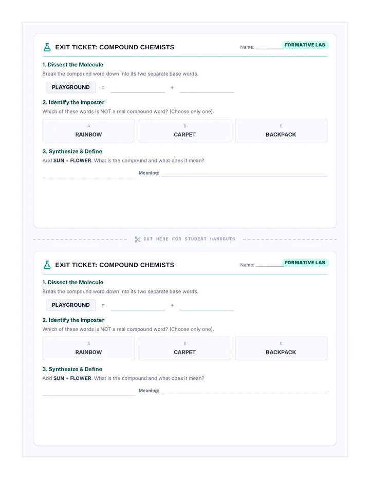
Task: Choose BACKPACK answer in bottom ticket
Action: (x=281, y=348)
